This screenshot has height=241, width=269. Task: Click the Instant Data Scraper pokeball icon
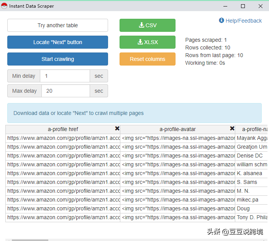point(4,6)
